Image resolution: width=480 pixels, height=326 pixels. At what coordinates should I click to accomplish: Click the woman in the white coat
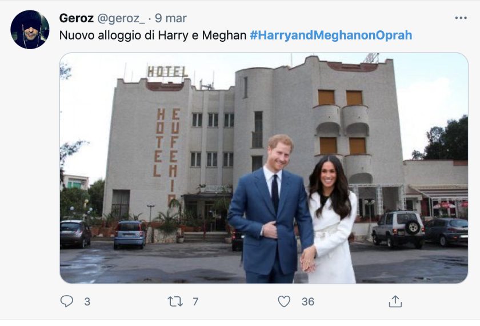point(330,223)
